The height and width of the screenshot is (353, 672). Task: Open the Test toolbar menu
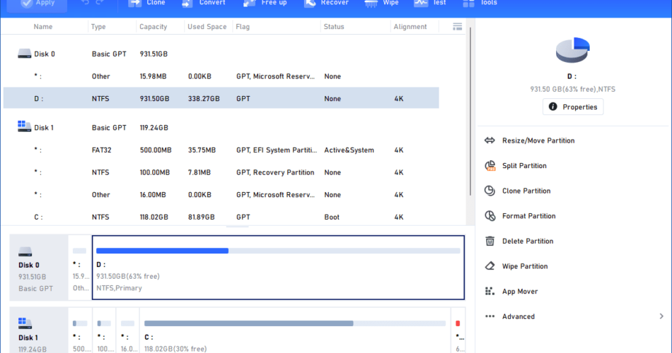tap(430, 3)
